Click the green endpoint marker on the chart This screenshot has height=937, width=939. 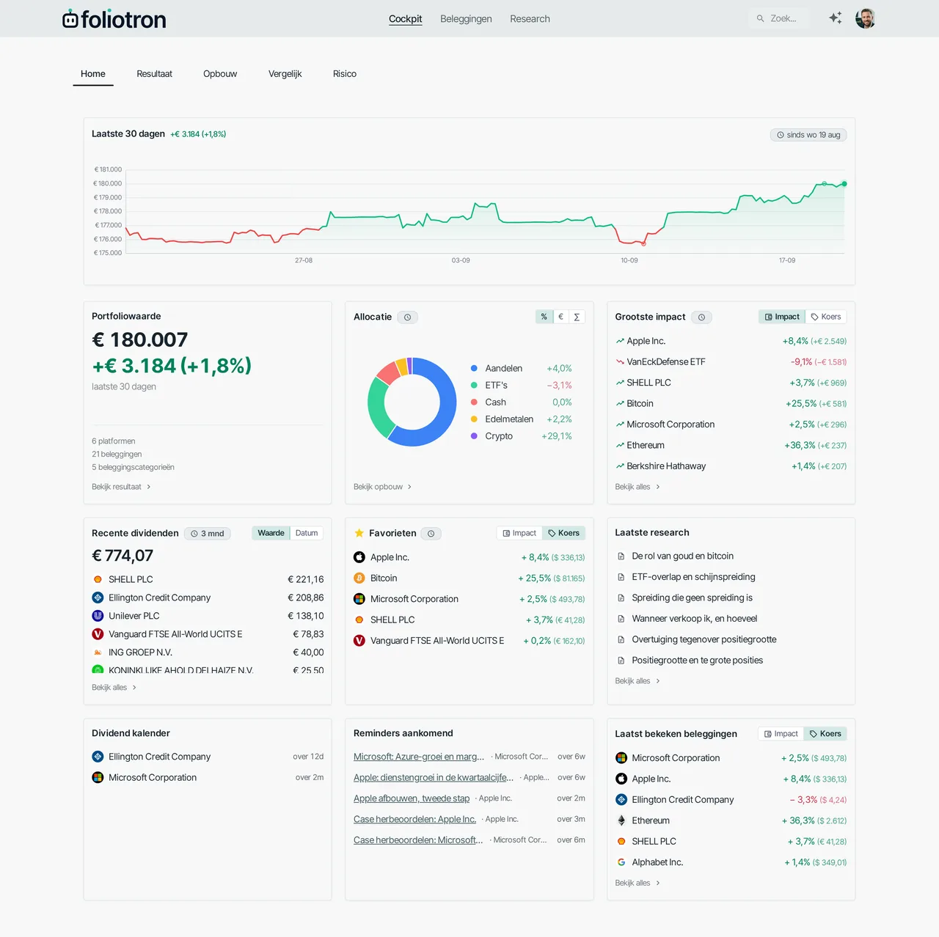coord(844,184)
